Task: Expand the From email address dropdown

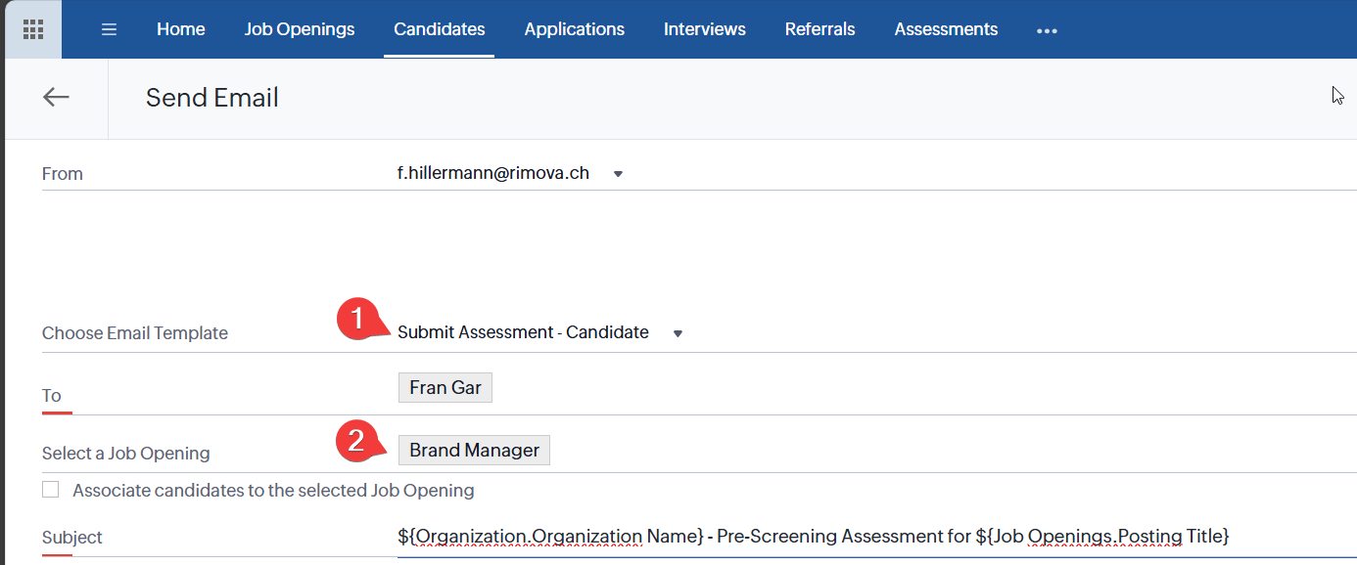Action: click(x=618, y=174)
